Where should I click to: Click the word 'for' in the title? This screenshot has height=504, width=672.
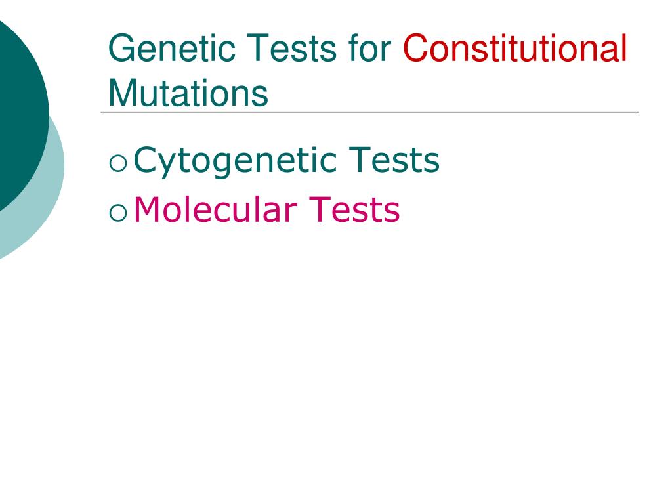tap(370, 48)
